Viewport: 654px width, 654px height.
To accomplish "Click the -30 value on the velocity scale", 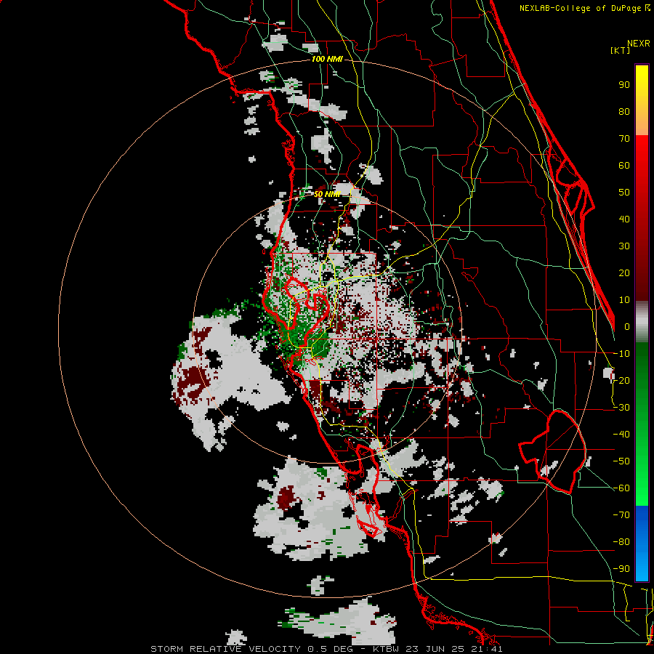I will (621, 408).
